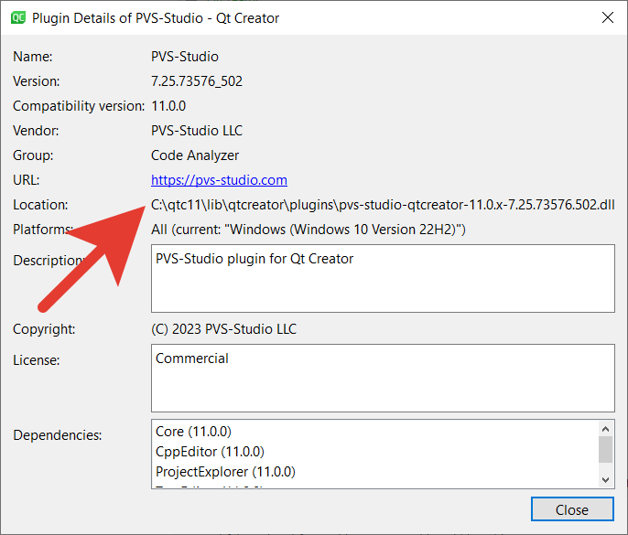Click the Vendor value PVS-Studio LLC
Screen dimensions: 628x535
click(x=197, y=131)
